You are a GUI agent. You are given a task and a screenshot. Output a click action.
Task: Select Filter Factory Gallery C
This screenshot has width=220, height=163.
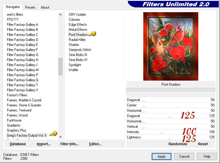tap(23, 35)
